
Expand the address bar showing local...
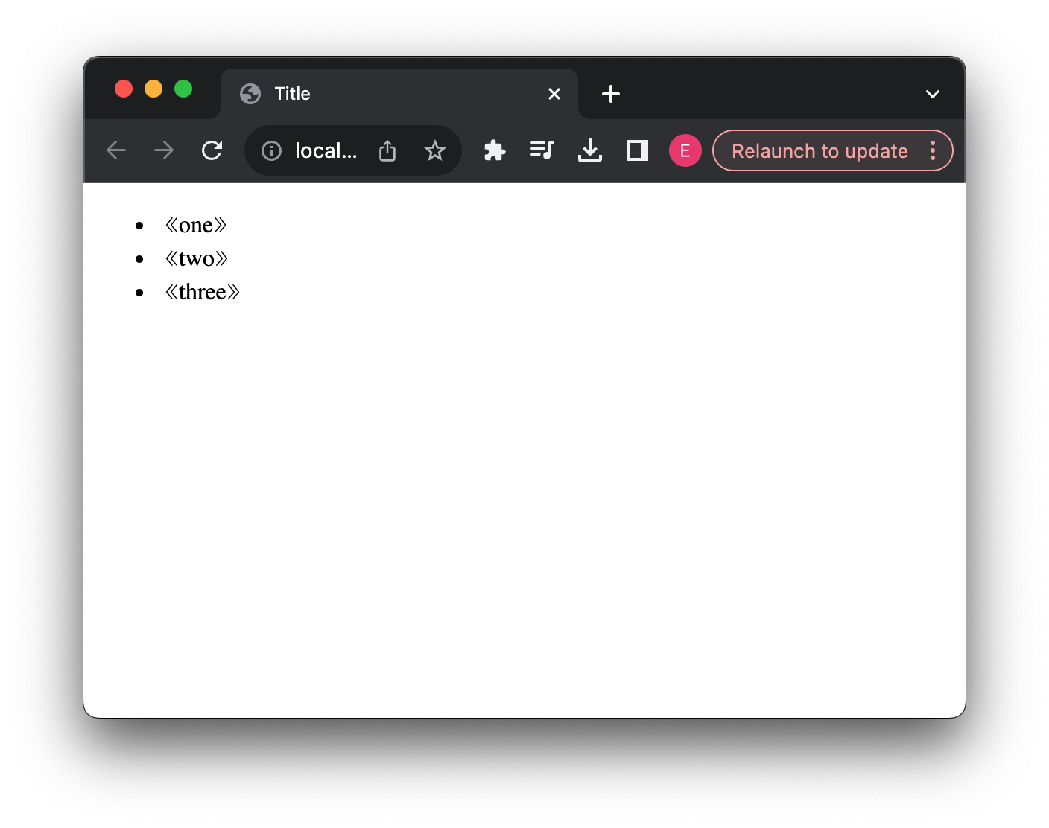pos(326,150)
